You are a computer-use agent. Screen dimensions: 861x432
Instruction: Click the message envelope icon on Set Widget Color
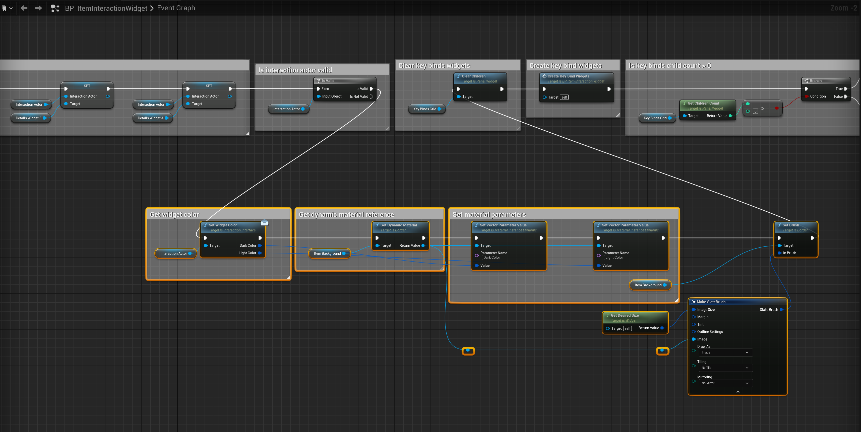coord(264,223)
